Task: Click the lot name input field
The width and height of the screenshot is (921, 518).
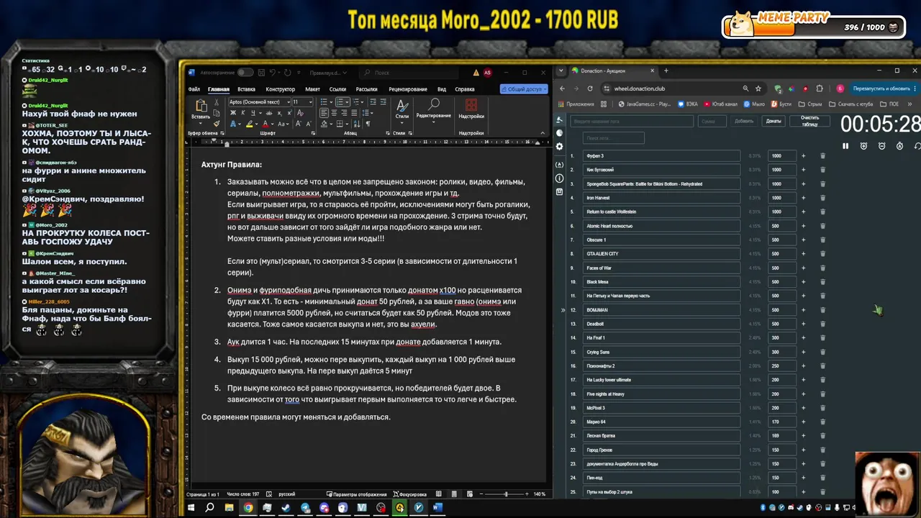Action: pos(632,121)
